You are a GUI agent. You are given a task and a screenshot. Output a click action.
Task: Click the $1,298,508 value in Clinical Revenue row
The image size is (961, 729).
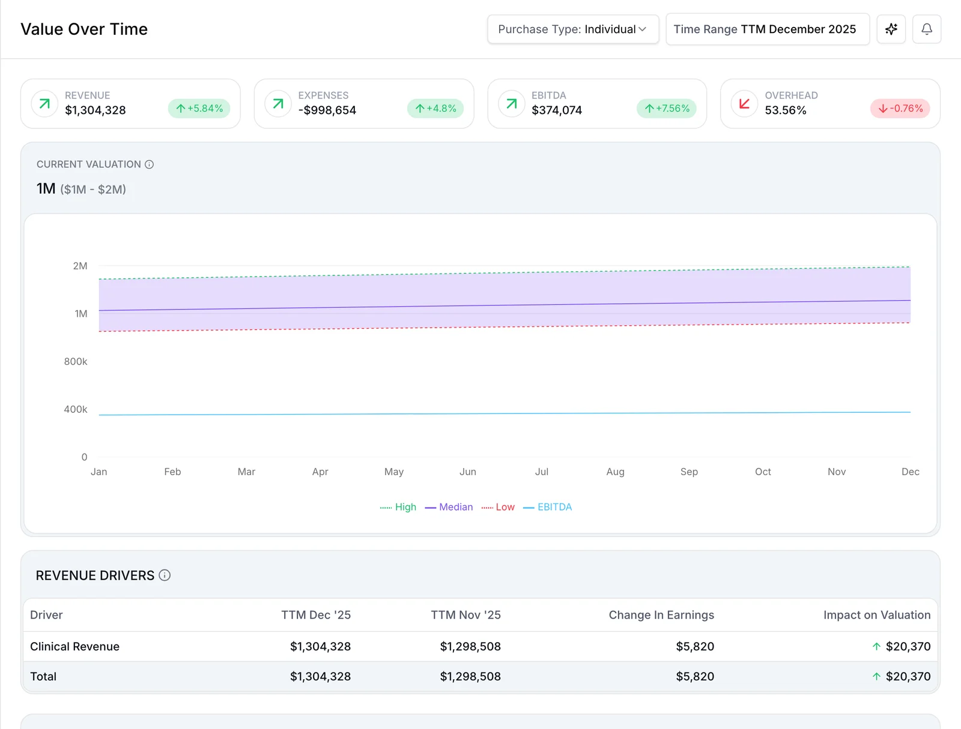tap(470, 647)
